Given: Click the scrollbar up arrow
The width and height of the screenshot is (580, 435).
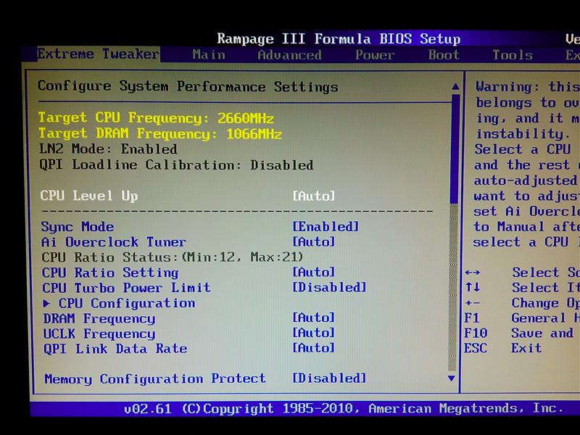Looking at the screenshot, I should pos(453,83).
